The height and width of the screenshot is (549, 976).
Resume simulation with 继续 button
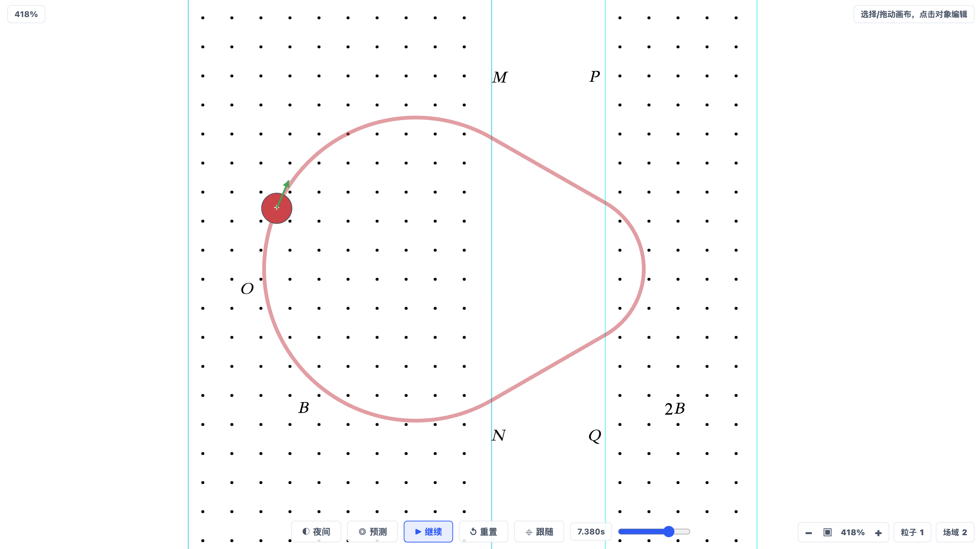point(428,532)
